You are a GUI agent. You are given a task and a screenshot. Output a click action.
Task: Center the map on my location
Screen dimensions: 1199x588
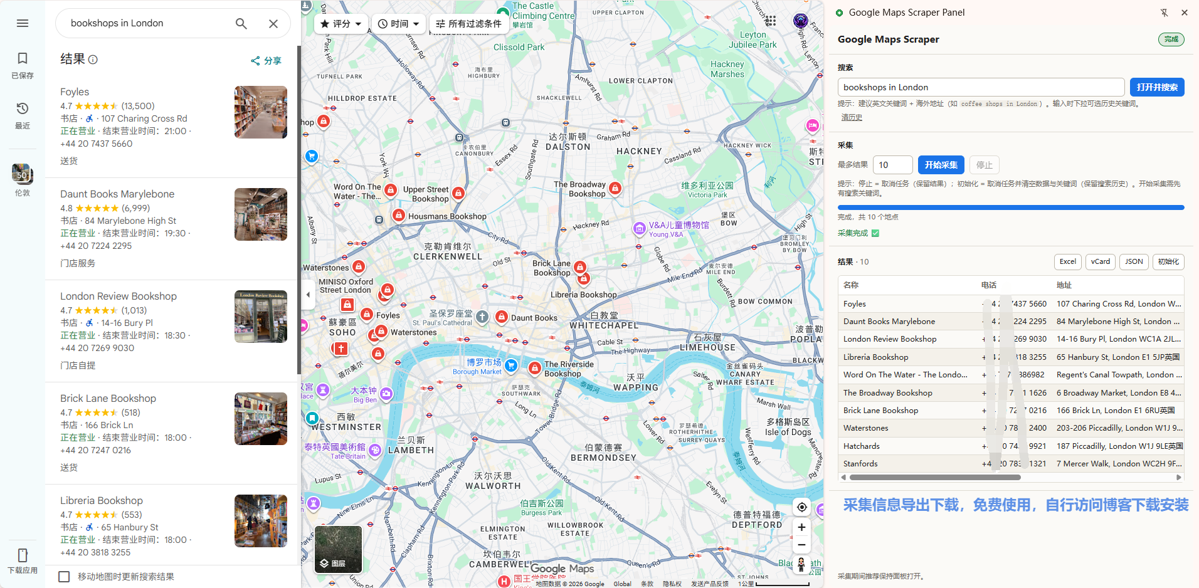(801, 507)
